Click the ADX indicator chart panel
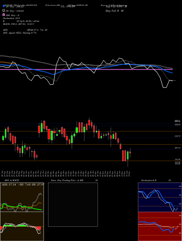182x241 pixels. (22, 197)
